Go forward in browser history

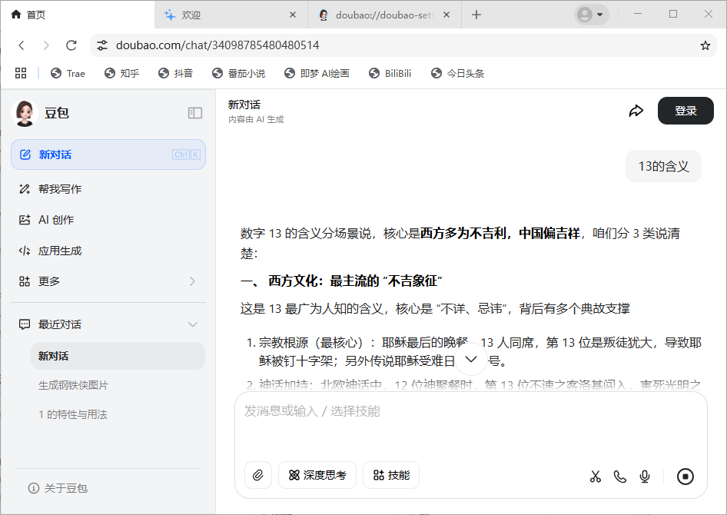46,45
